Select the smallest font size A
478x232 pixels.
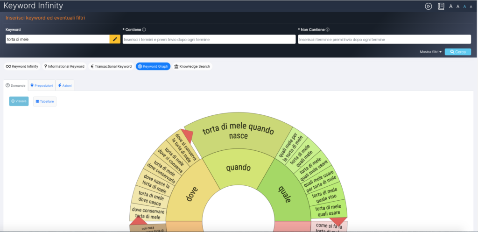tap(471, 7)
